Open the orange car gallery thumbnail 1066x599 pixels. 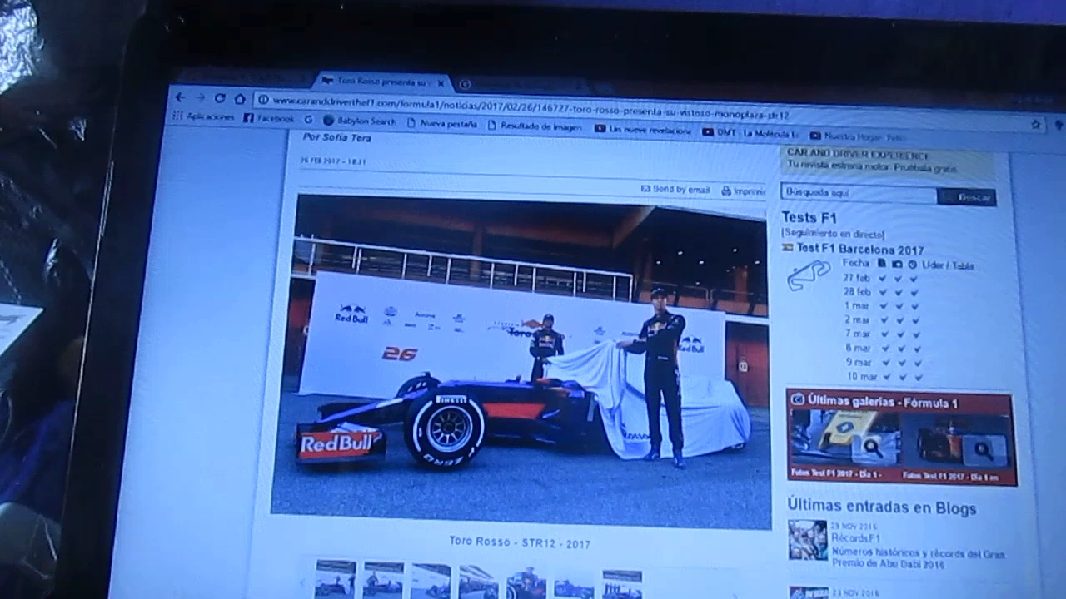pyautogui.click(x=956, y=440)
